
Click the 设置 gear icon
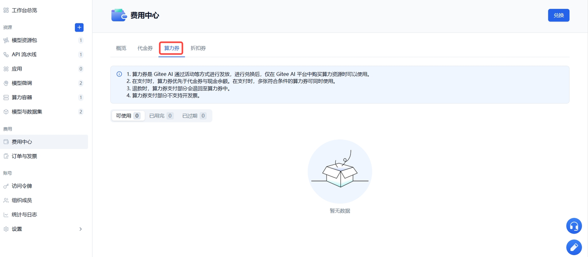[x=6, y=229]
